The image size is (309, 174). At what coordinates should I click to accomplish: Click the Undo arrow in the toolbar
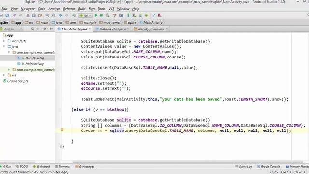(x=14, y=15)
